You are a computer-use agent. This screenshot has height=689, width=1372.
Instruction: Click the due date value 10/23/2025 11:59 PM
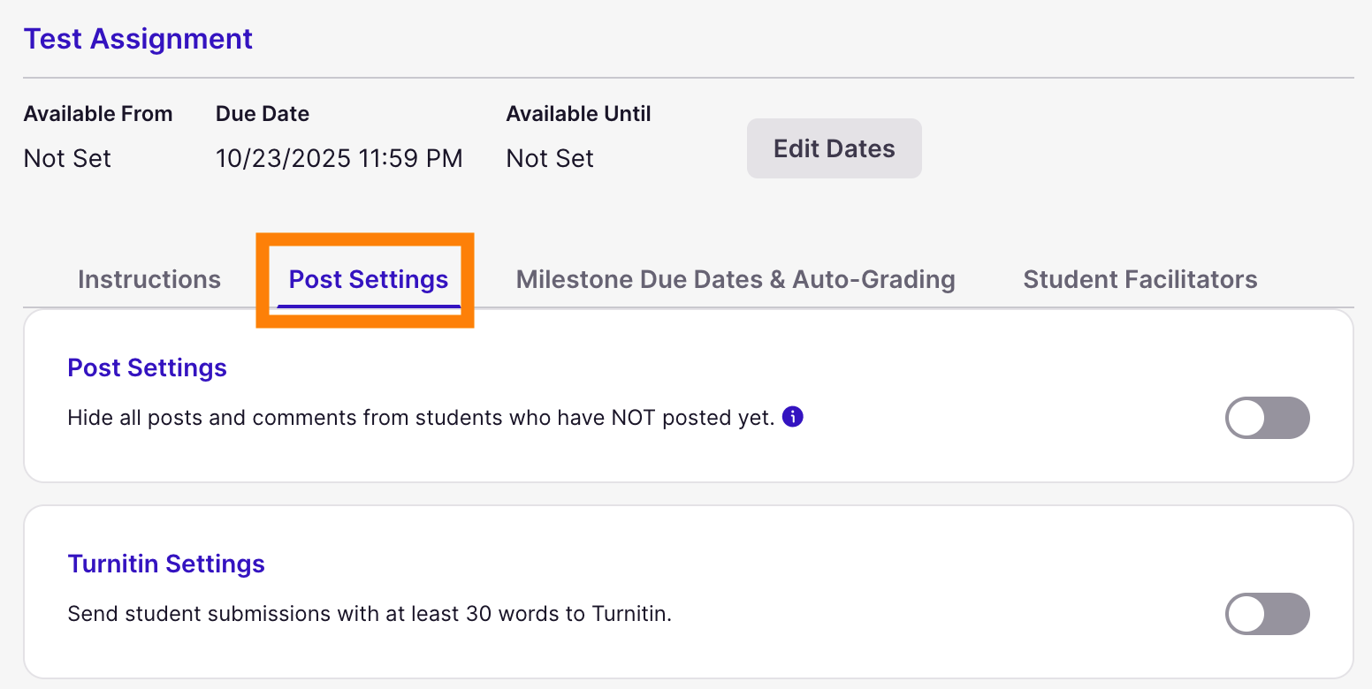point(339,159)
